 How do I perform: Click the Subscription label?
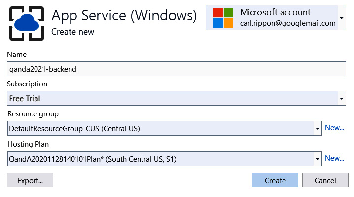tap(27, 84)
